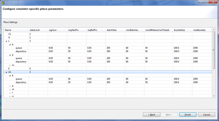219x121 pixels.
Task: Select the E place row
Action: tap(9, 68)
